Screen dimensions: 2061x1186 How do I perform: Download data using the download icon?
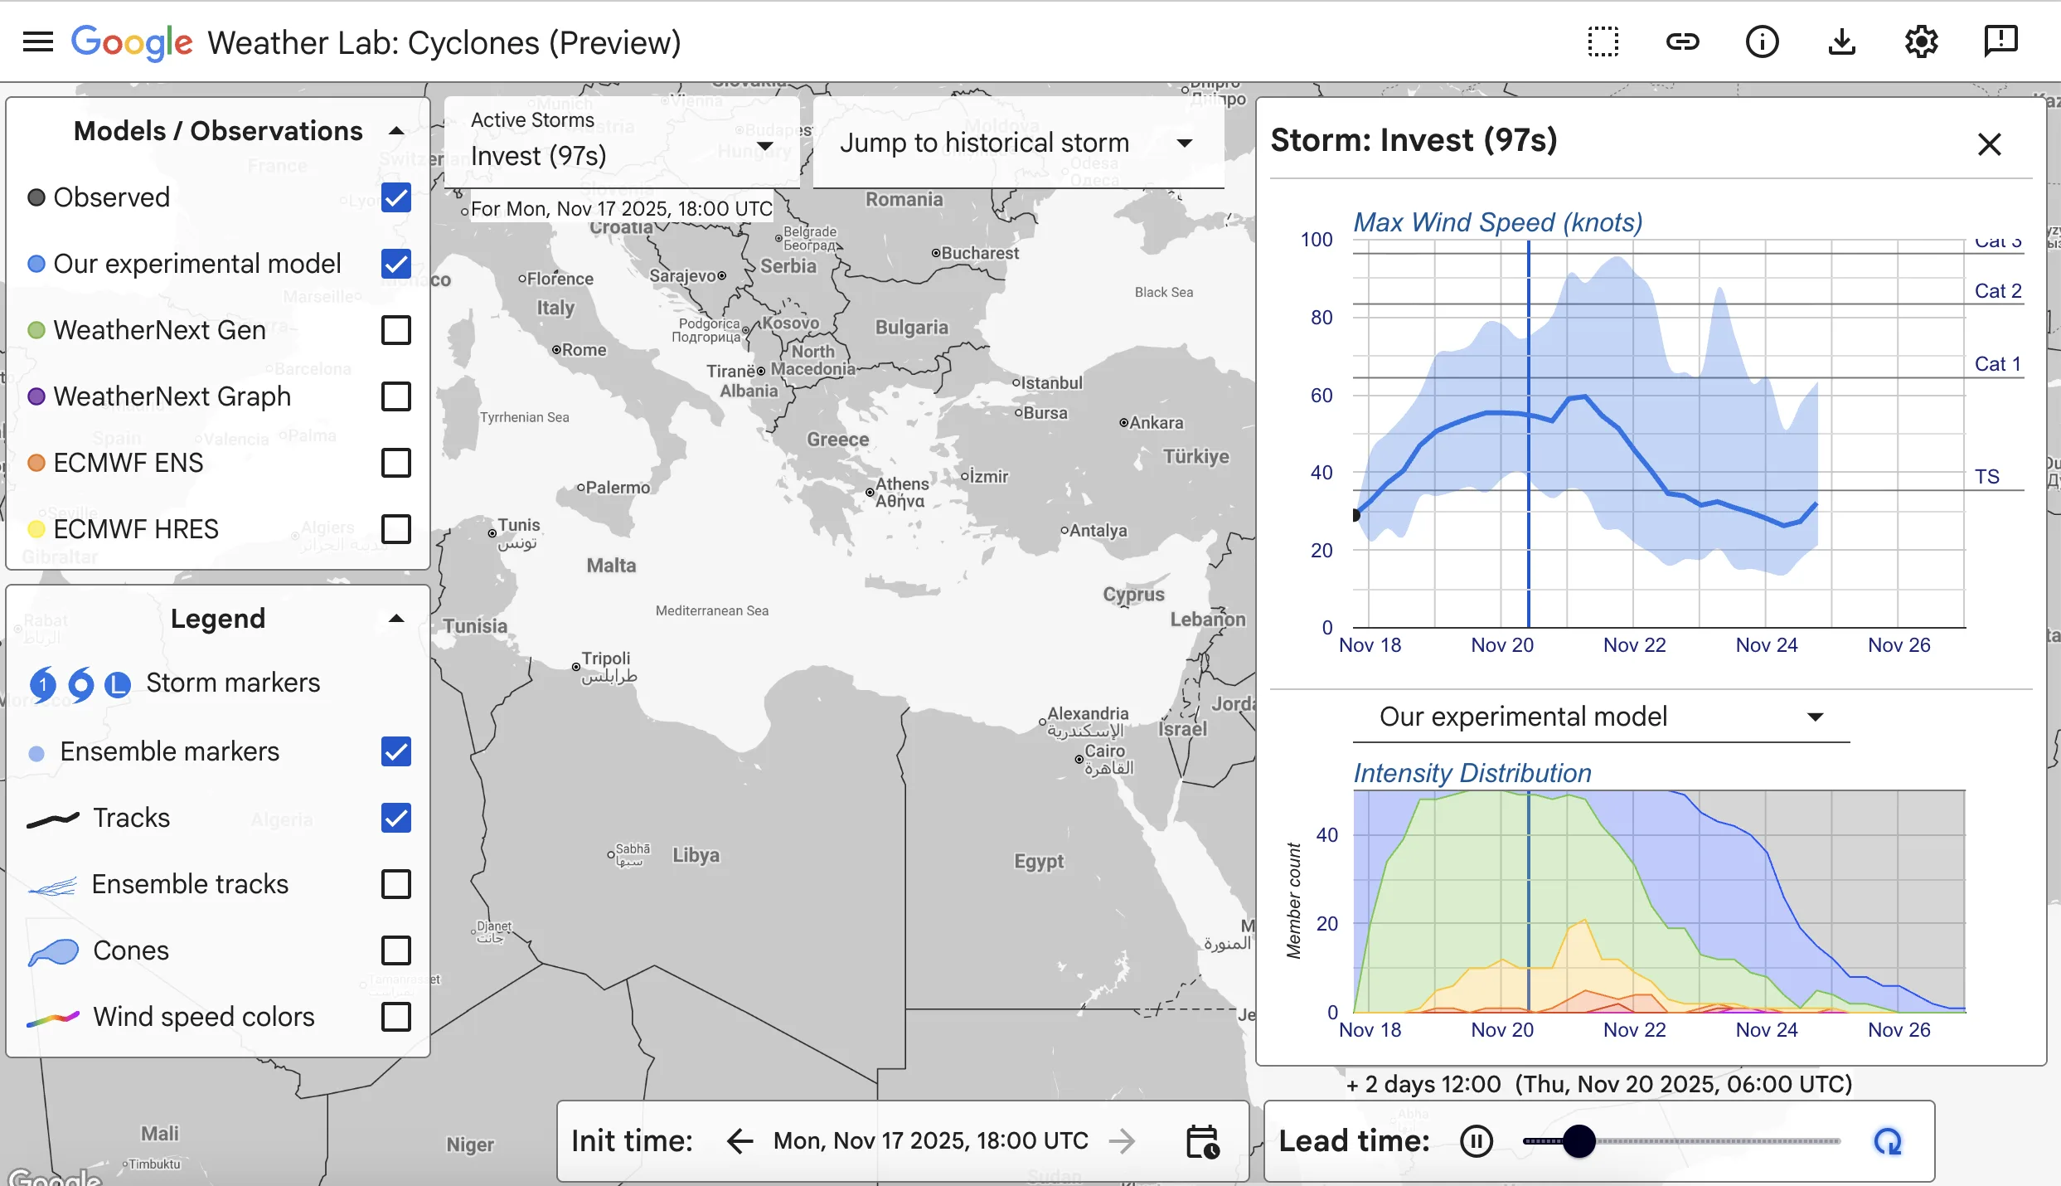[1841, 41]
